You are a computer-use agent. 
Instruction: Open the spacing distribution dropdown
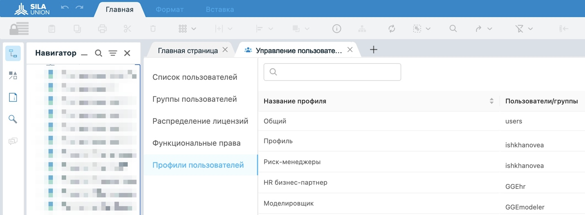[x=224, y=29]
